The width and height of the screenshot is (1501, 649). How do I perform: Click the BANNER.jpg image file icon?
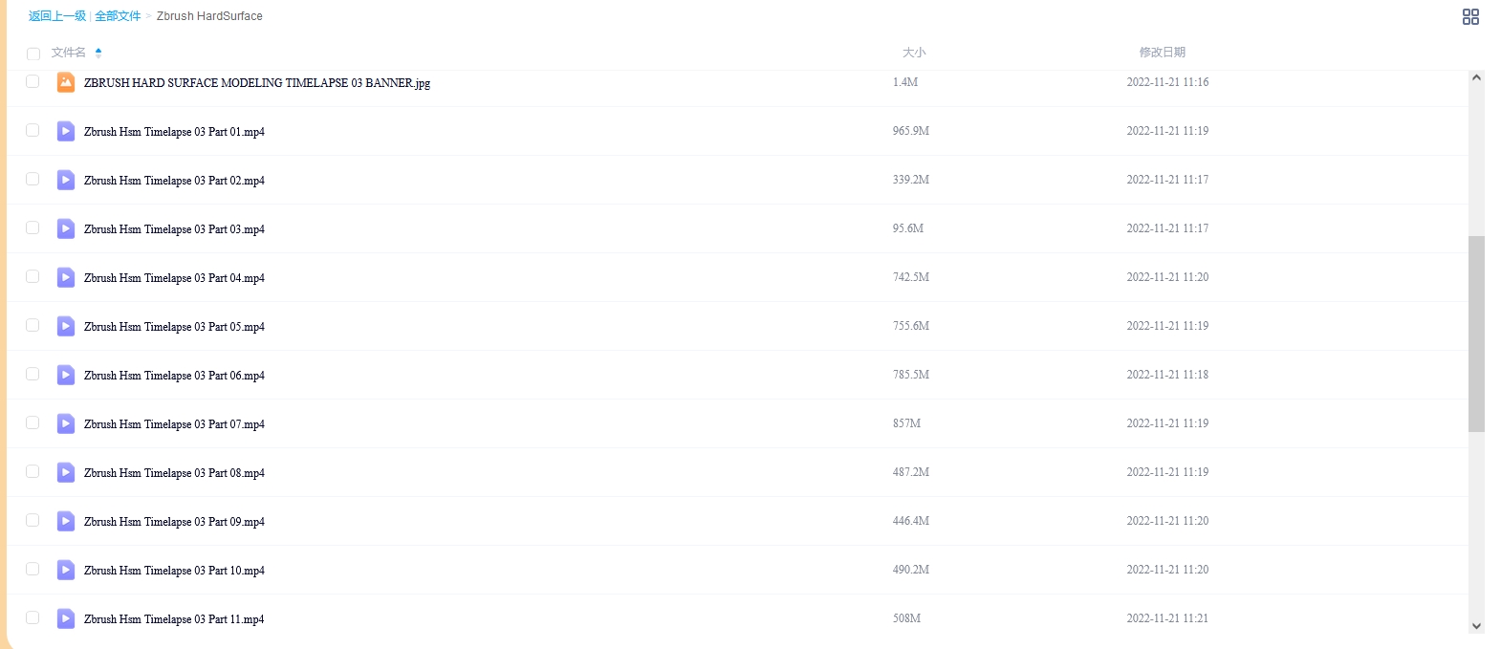[66, 82]
